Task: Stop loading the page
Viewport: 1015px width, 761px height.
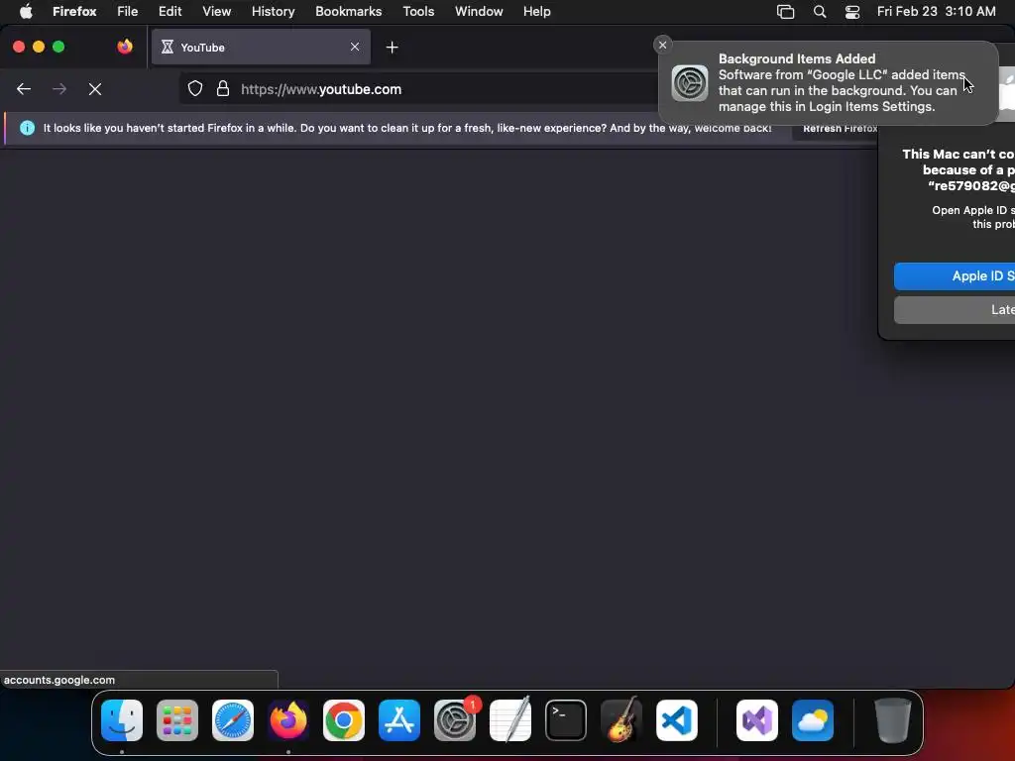Action: pyautogui.click(x=95, y=89)
